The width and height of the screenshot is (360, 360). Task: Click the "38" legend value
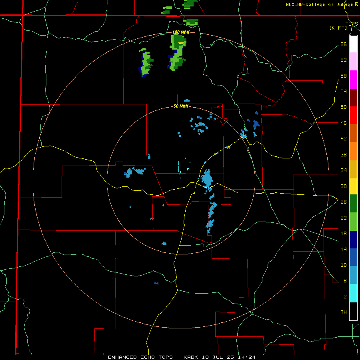[x=344, y=154]
